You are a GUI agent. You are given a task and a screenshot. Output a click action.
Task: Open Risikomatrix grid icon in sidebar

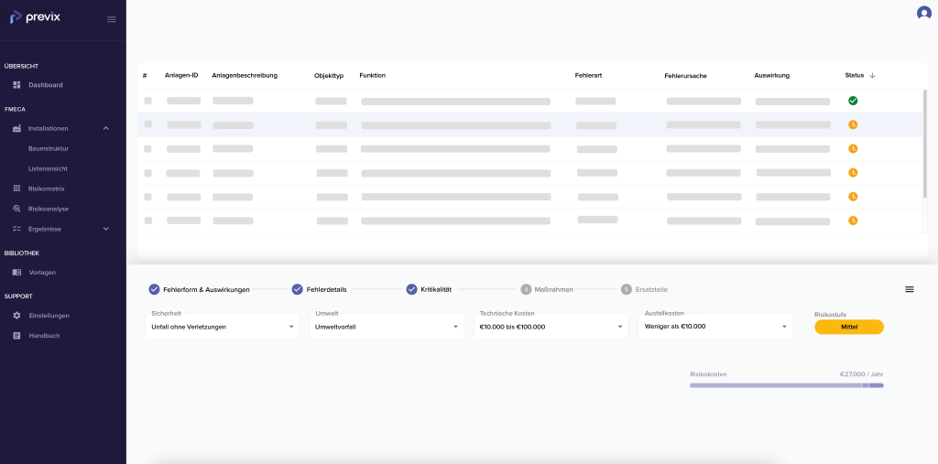point(16,189)
